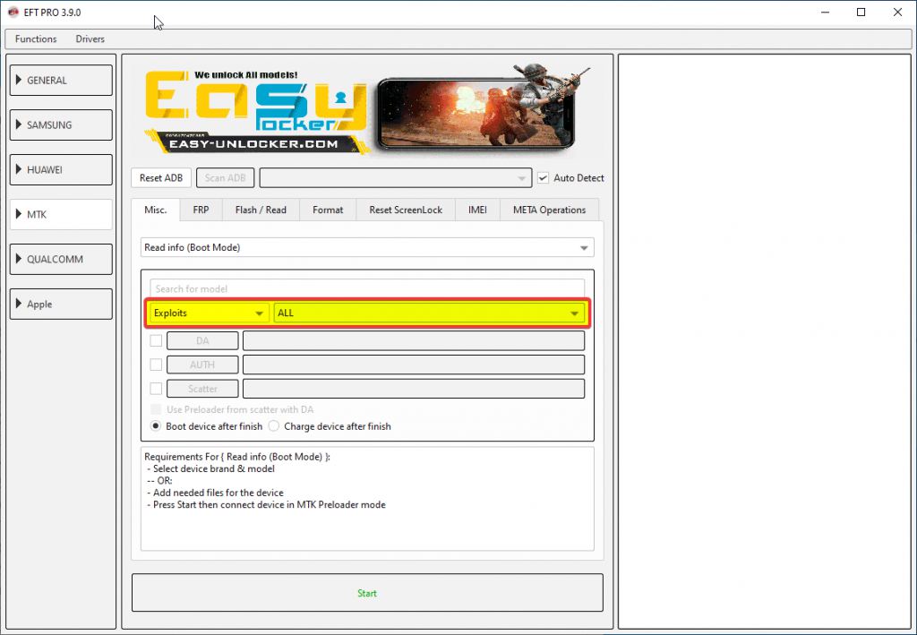Open the Flash / Read tab
The height and width of the screenshot is (635, 917).
point(261,210)
